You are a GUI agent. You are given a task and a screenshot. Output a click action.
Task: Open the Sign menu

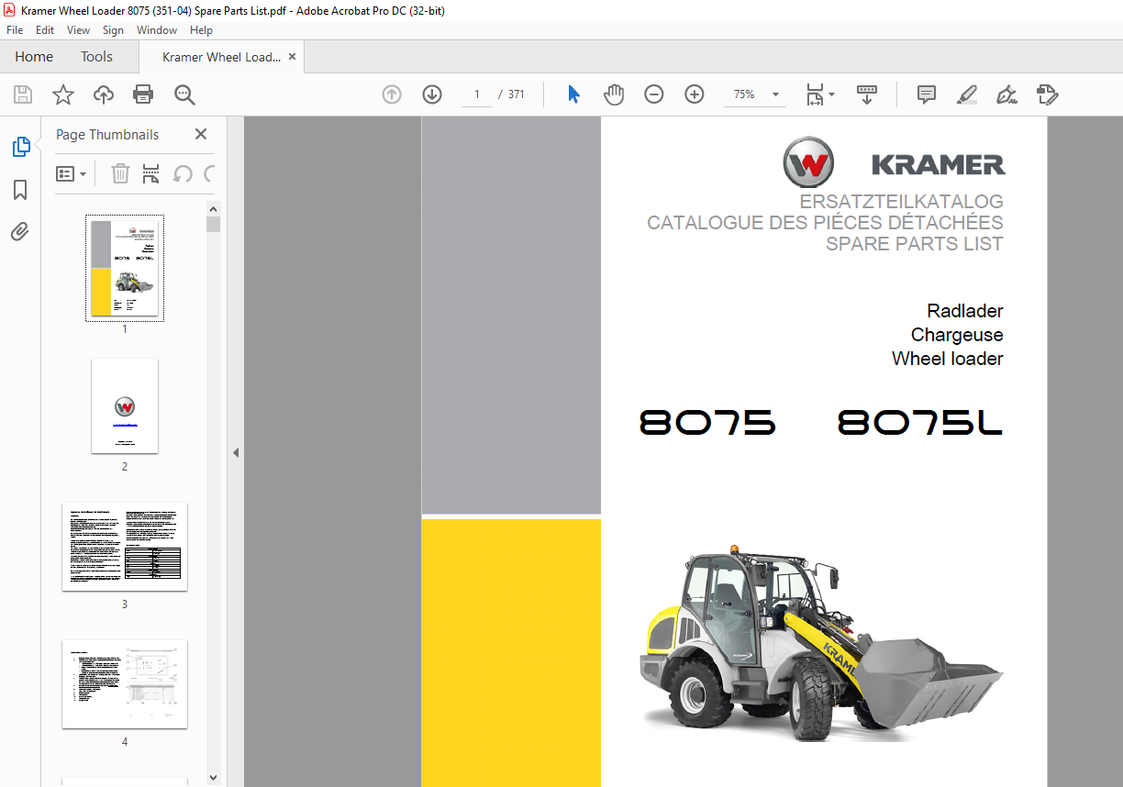(x=113, y=30)
